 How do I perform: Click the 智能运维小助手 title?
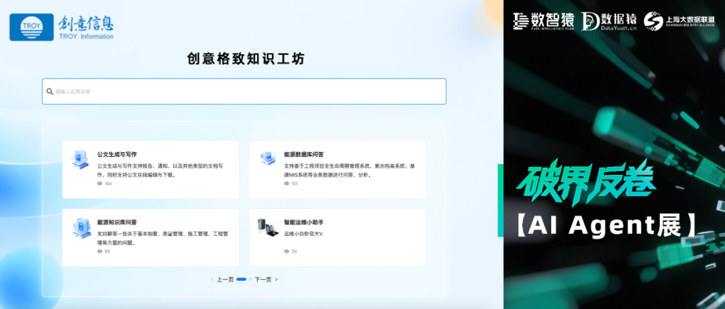coord(304,222)
